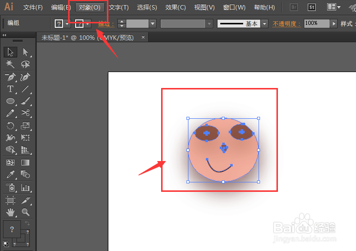Select the Artboard tool

(10, 200)
